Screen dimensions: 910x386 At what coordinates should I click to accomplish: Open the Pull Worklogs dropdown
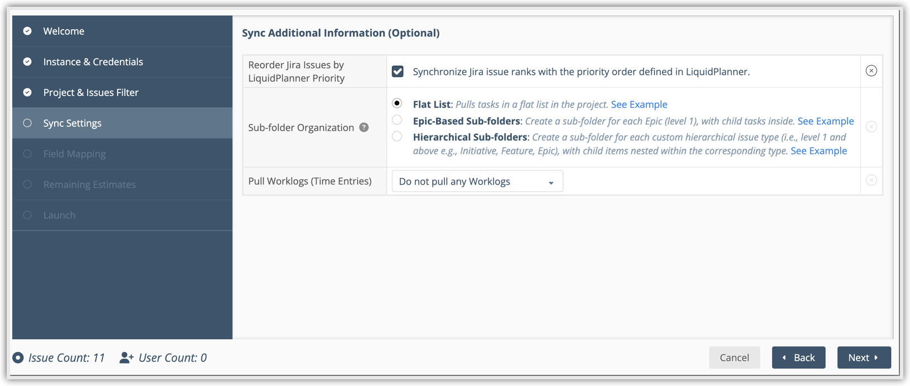[x=477, y=181]
